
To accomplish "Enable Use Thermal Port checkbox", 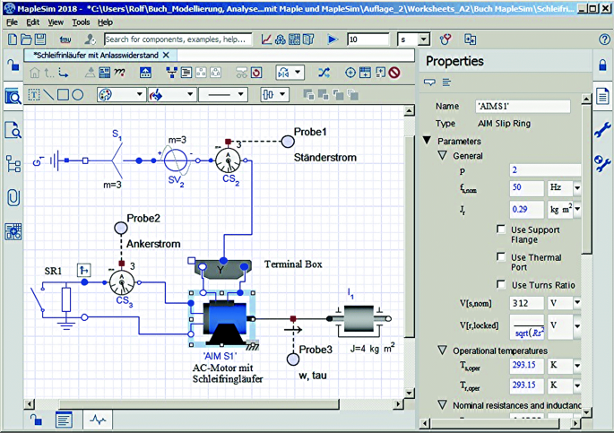I will click(501, 256).
